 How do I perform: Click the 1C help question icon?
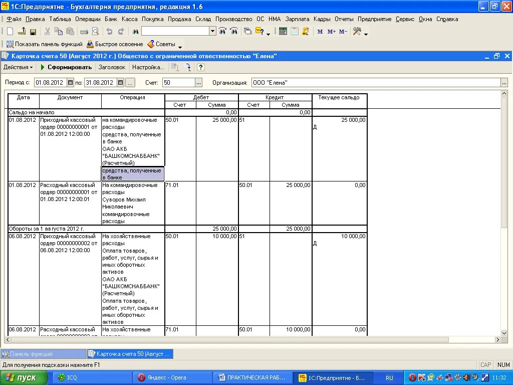coord(260,32)
